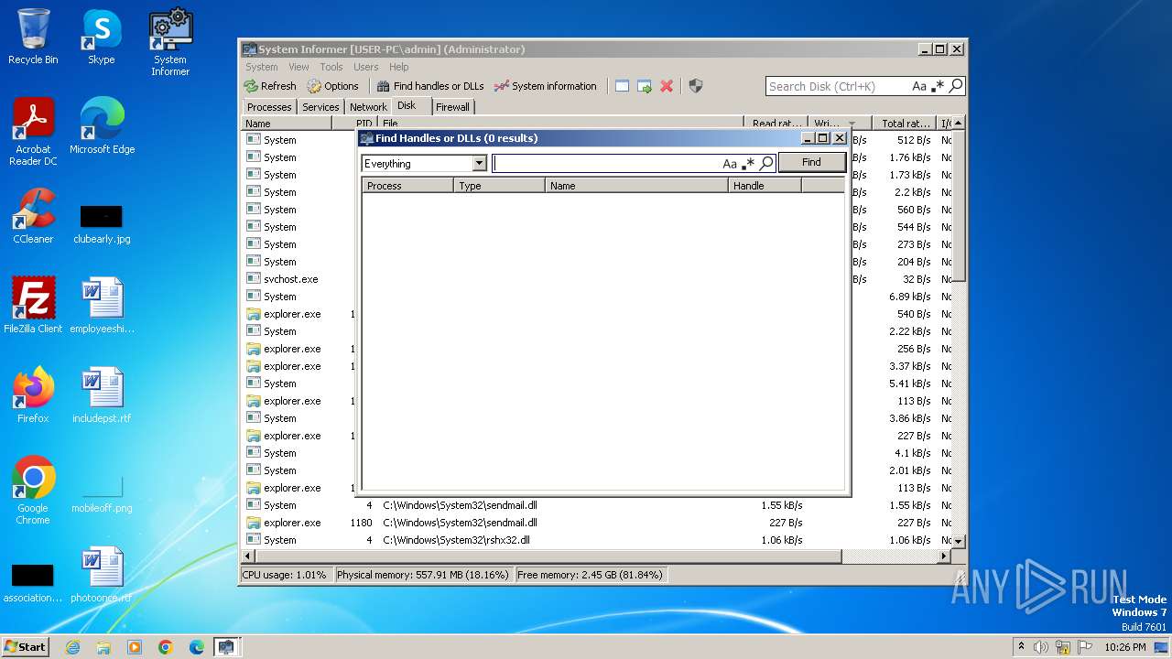This screenshot has width=1172, height=659.
Task: Open the Help menu
Action: (x=398, y=67)
